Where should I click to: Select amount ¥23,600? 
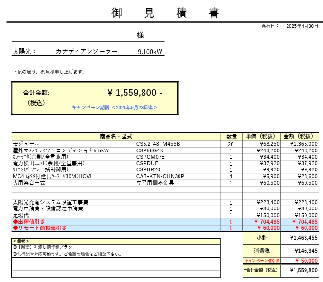(x=307, y=177)
